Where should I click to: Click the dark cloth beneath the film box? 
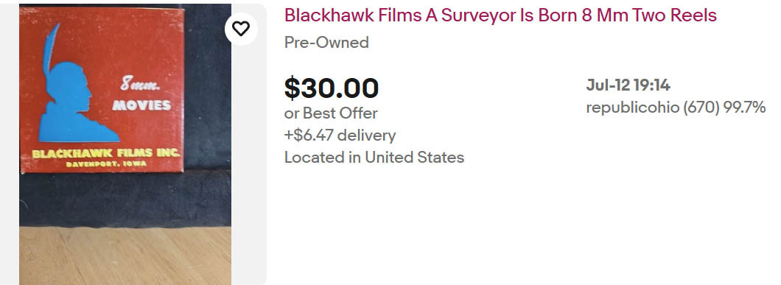click(125, 198)
